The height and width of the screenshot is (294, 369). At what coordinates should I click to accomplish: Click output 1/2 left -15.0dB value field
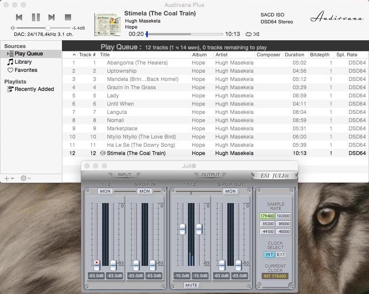click(x=181, y=276)
